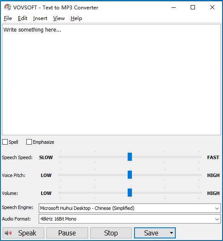Open the Help menu
The image size is (223, 241).
tap(76, 18)
